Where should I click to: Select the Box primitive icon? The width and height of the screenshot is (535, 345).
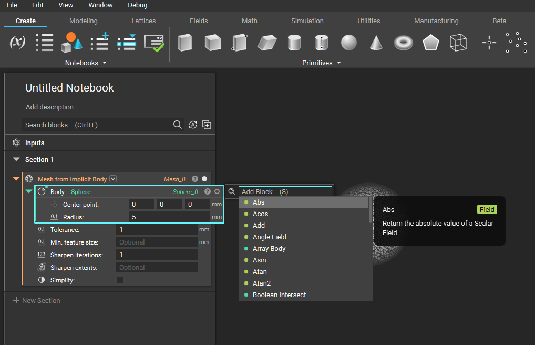pos(185,43)
